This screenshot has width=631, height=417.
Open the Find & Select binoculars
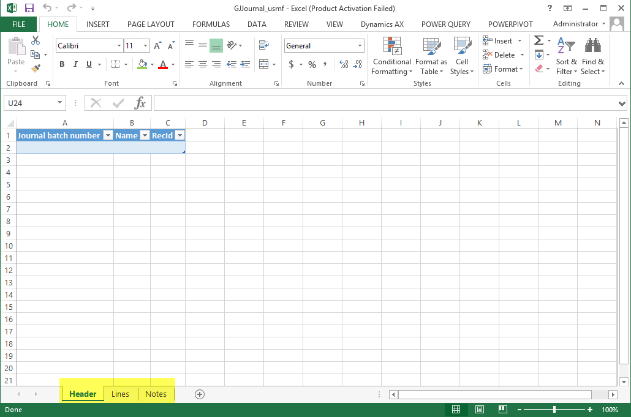[x=592, y=56]
